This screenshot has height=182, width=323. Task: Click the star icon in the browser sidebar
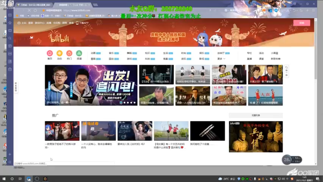tap(10, 23)
